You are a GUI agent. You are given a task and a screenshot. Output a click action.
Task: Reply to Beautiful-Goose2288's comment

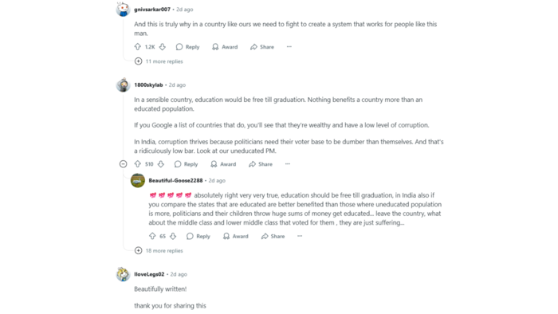(x=198, y=236)
